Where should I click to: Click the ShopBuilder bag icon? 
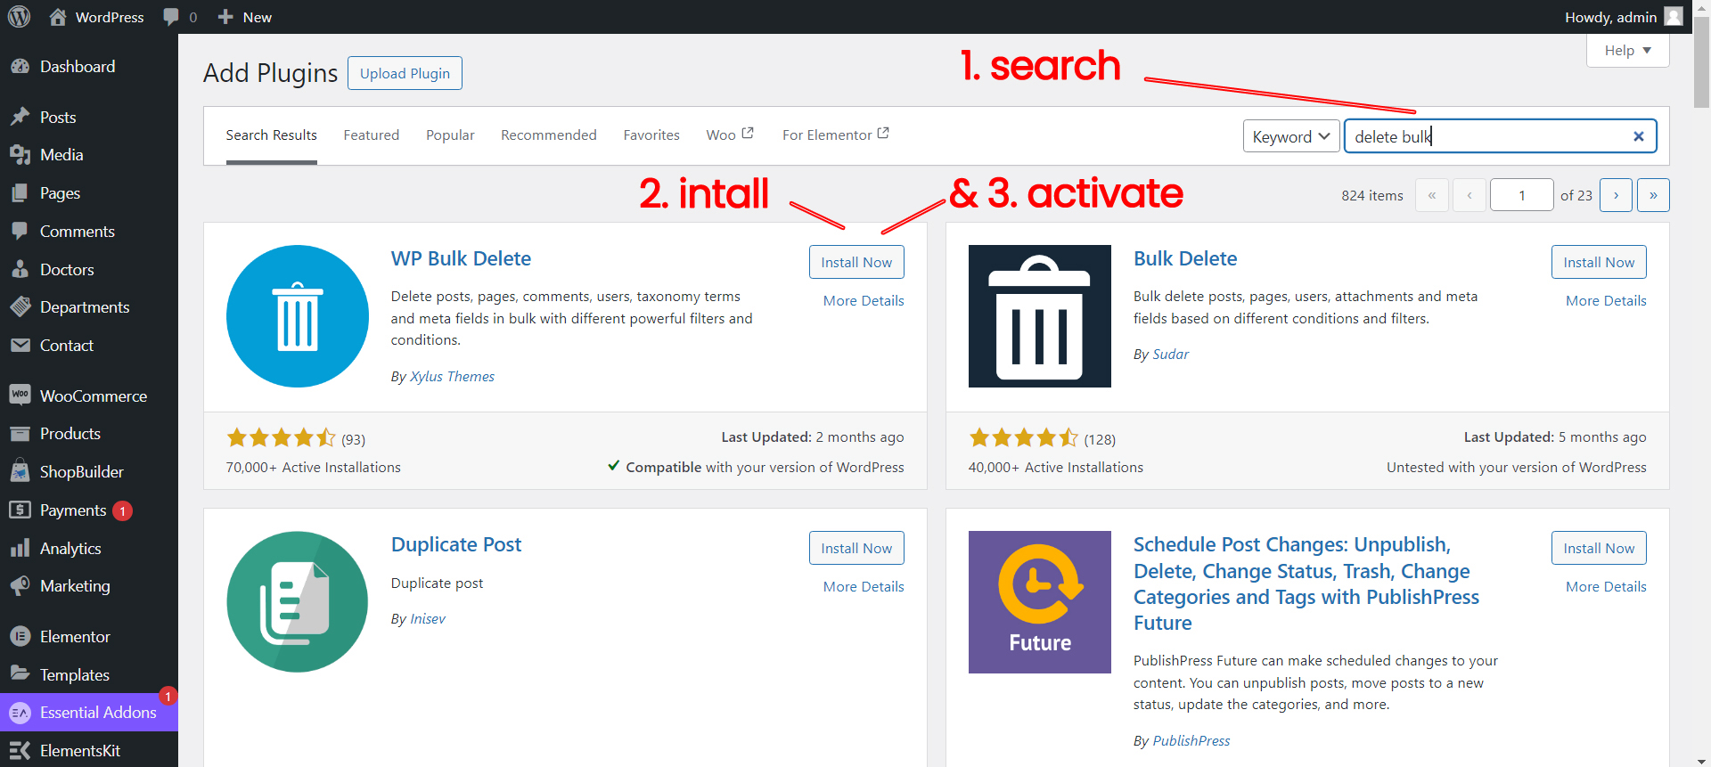tap(20, 472)
